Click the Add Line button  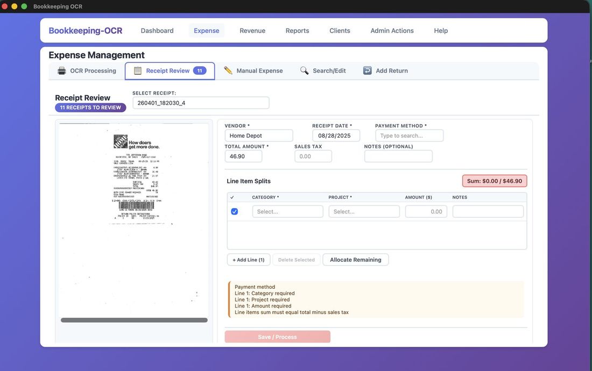click(248, 259)
